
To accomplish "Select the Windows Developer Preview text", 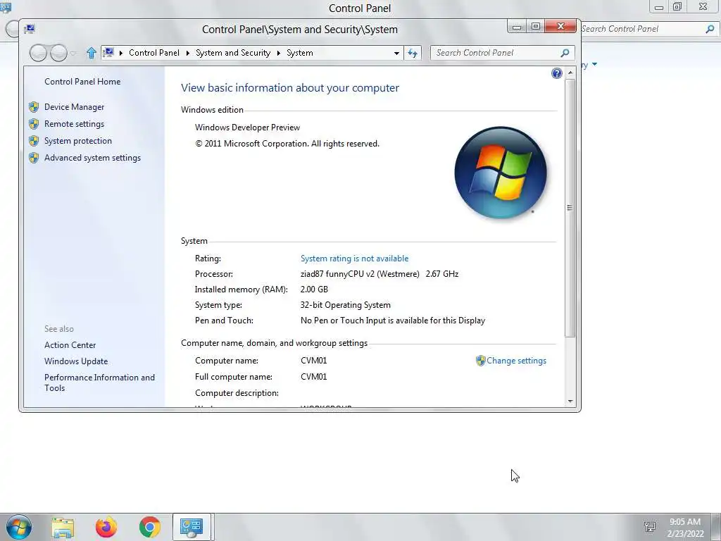I will (247, 128).
